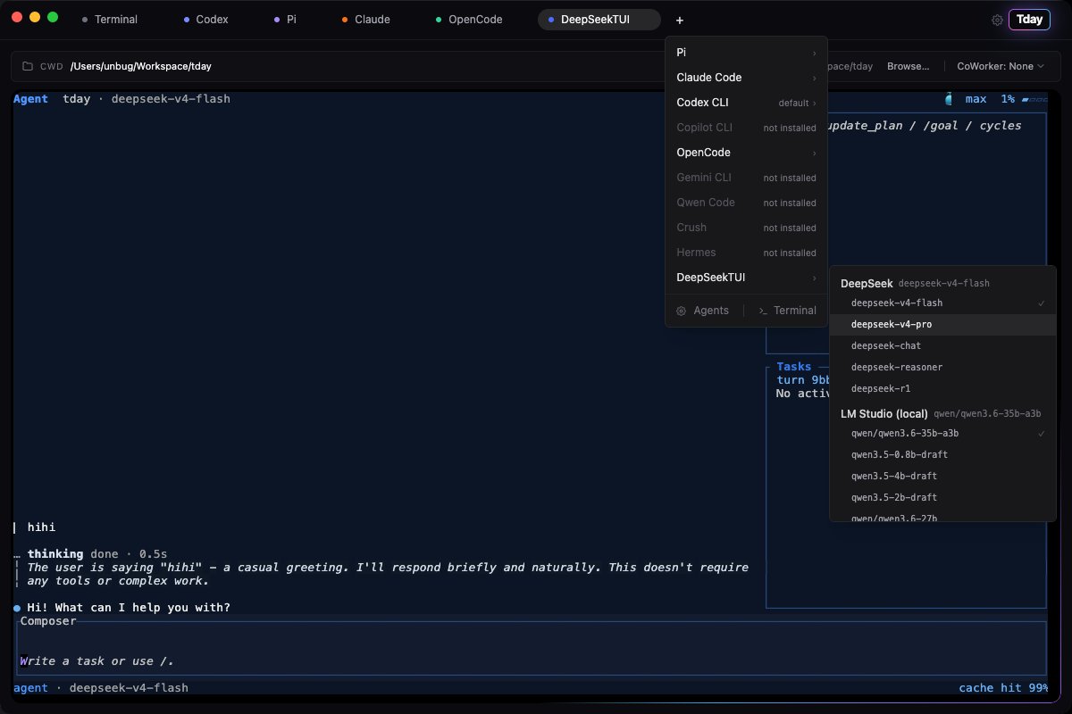Expand the Claude Code submenu

[x=746, y=78]
